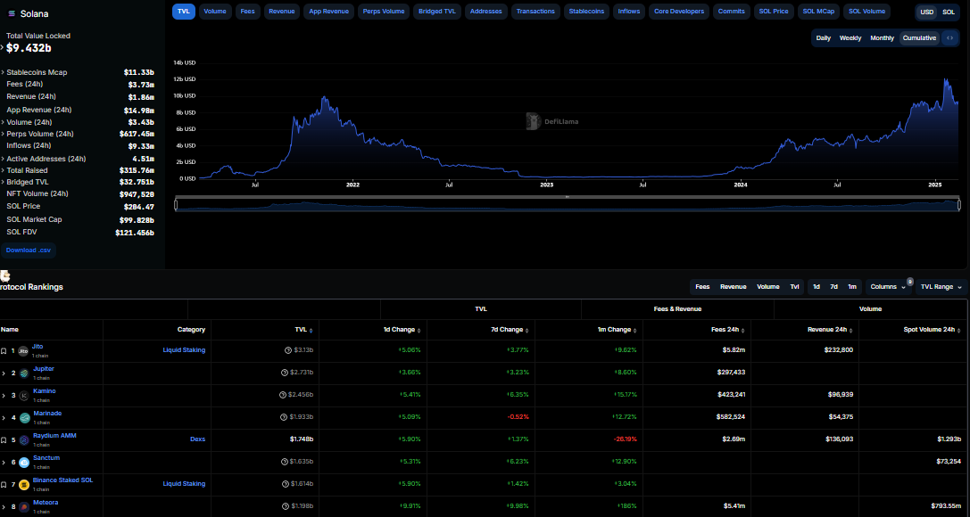Enable the SOL Price chart overlay
970x517 pixels.
click(x=773, y=12)
